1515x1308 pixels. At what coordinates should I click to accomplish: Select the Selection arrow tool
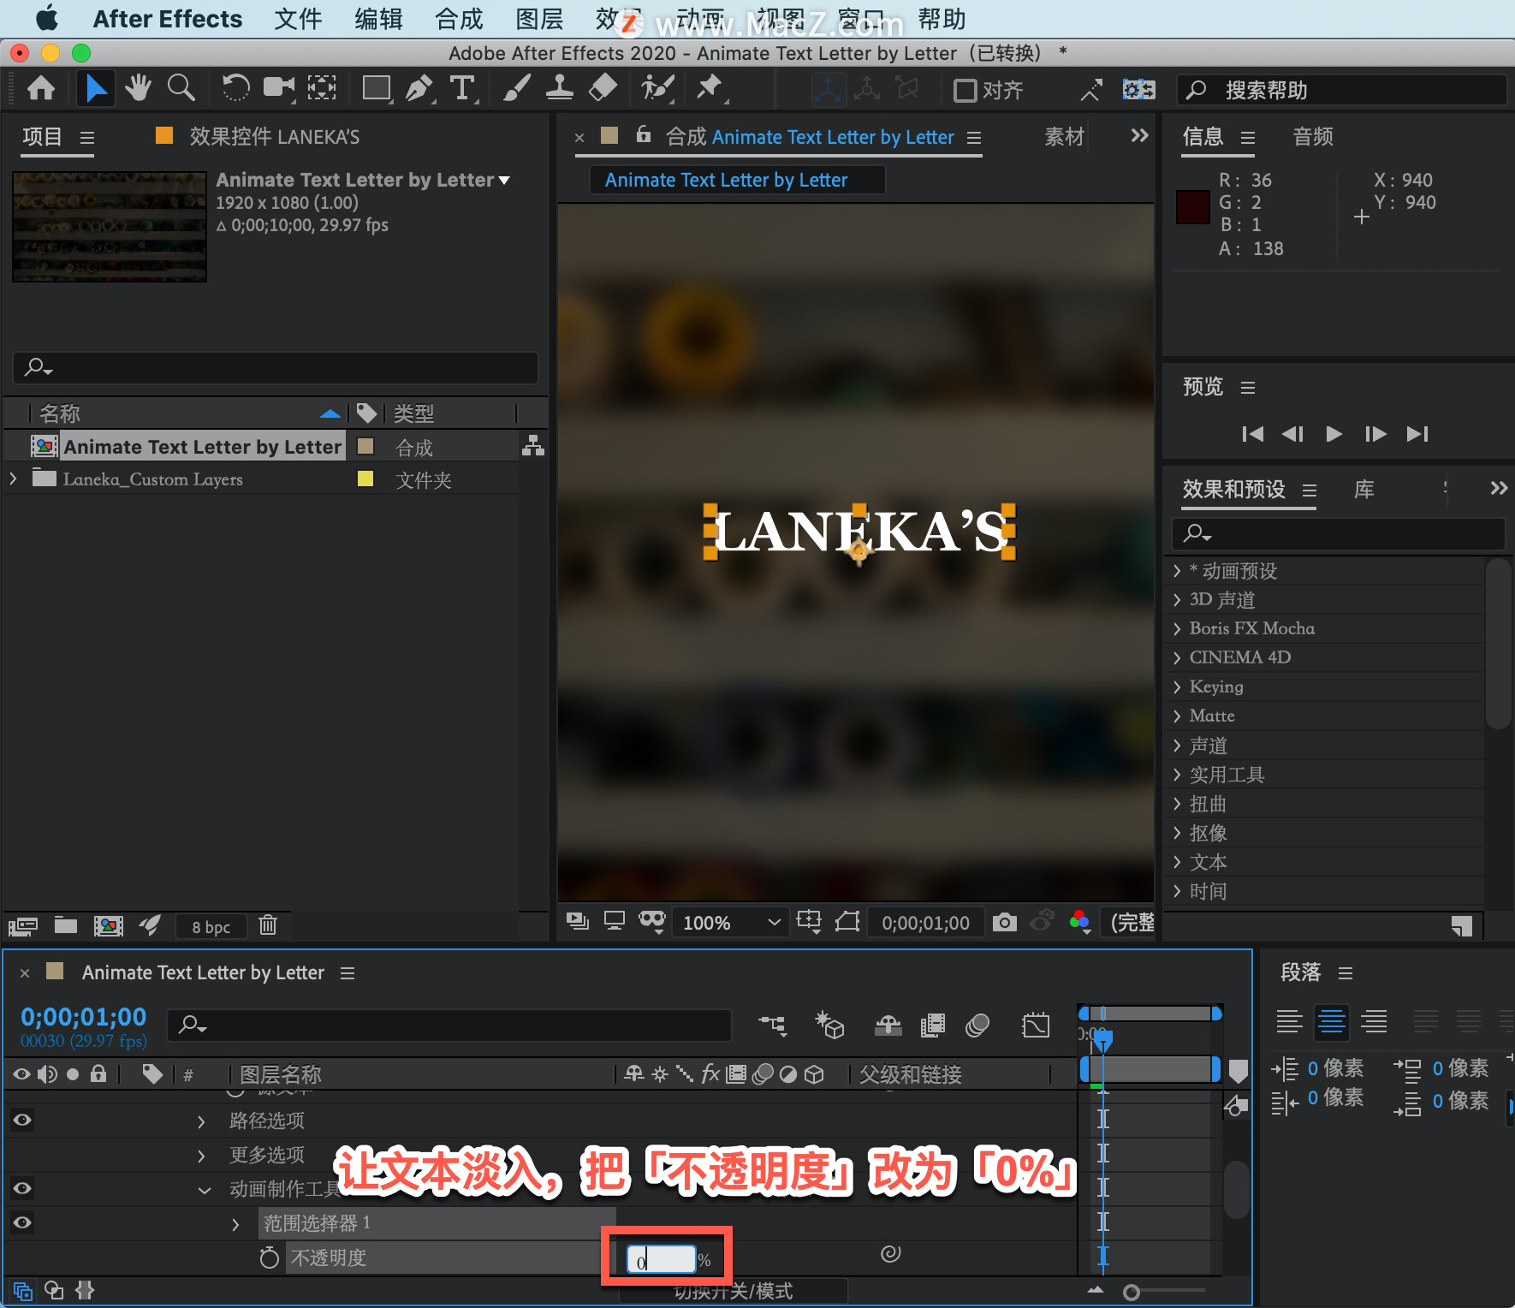[96, 88]
